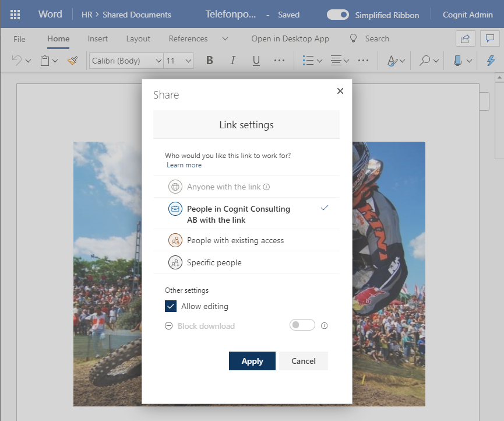Screen dimensions: 504x421
Task: Open the Layout tab
Action: click(138, 38)
